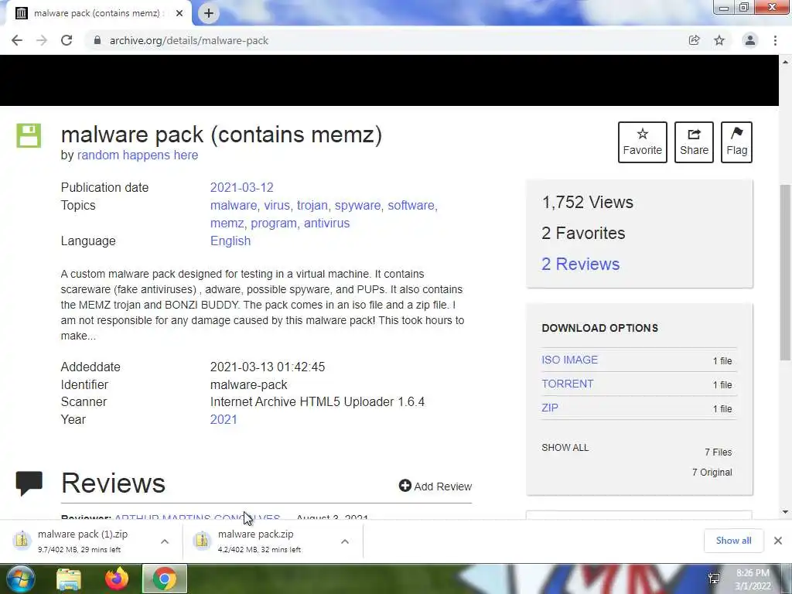Click Addeddate value 2021-03-13 01:42:45
This screenshot has height=594, width=792.
[268, 367]
